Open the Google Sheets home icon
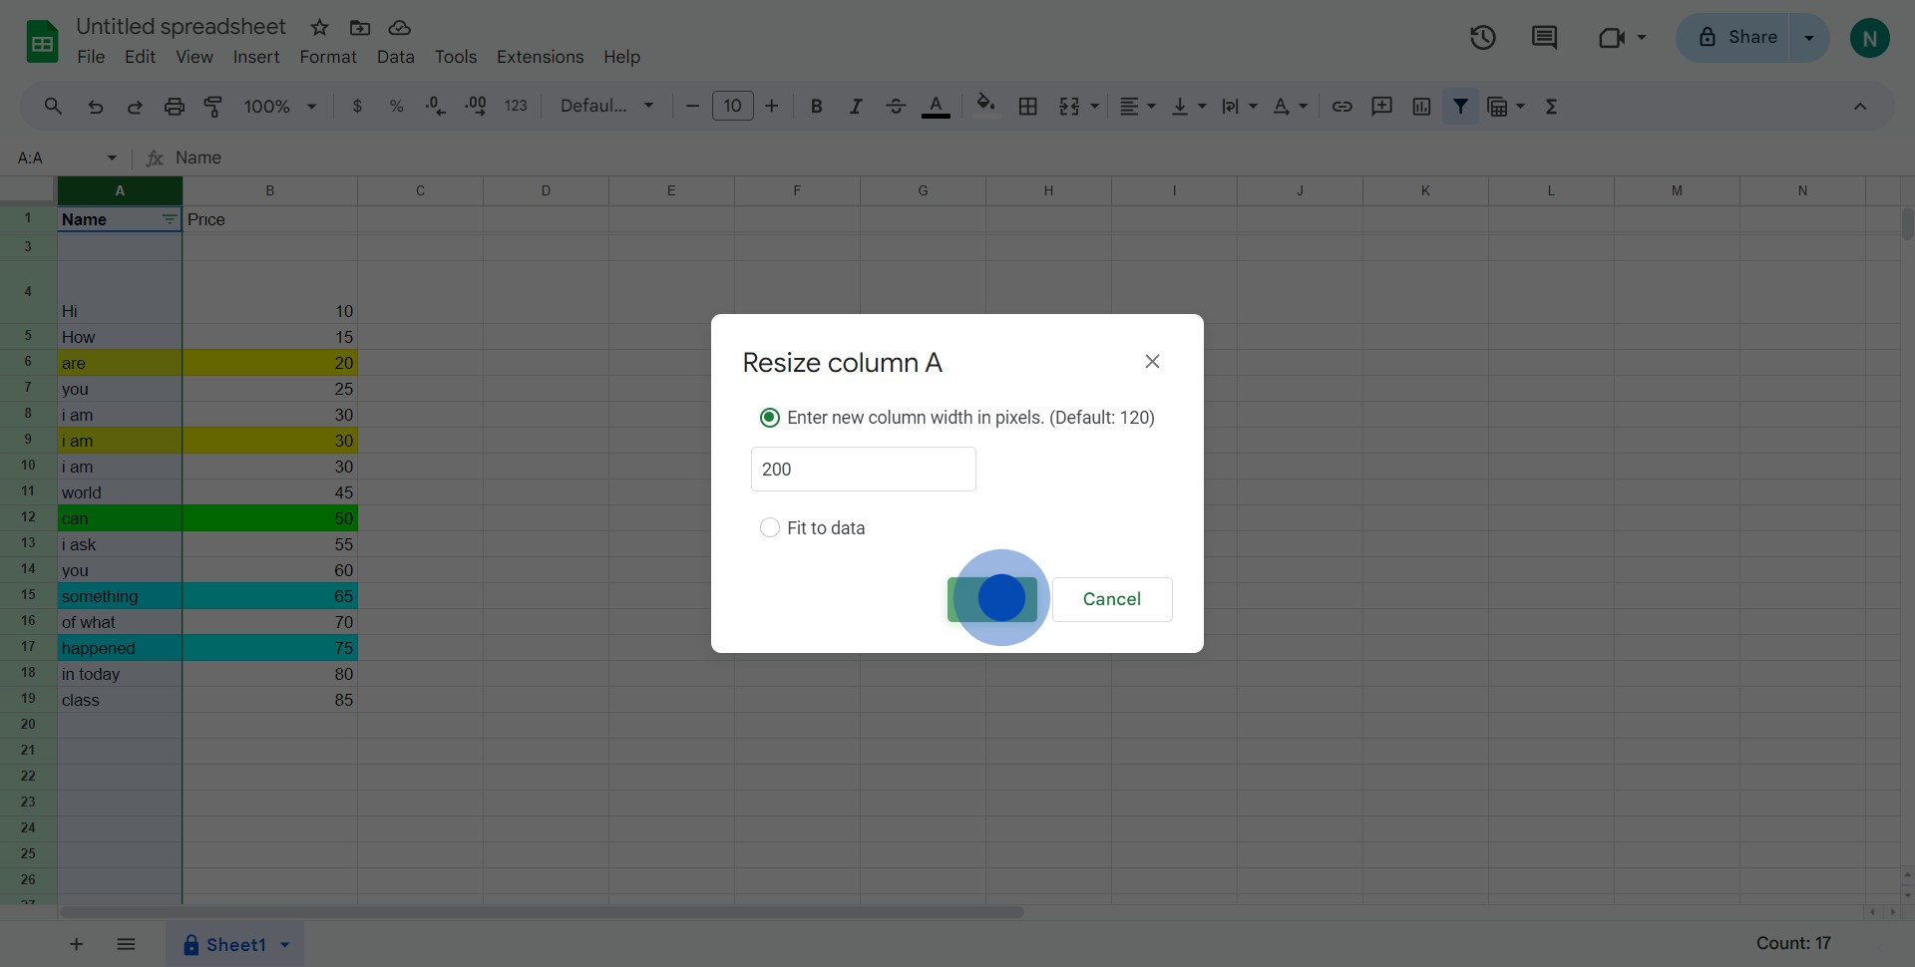The height and width of the screenshot is (967, 1915). click(42, 42)
